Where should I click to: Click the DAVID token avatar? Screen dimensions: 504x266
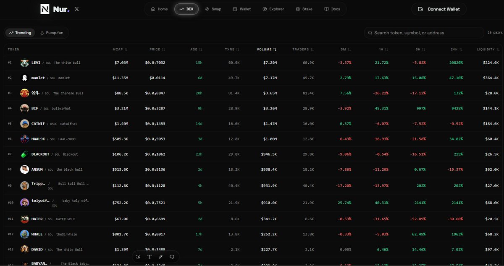(x=24, y=249)
